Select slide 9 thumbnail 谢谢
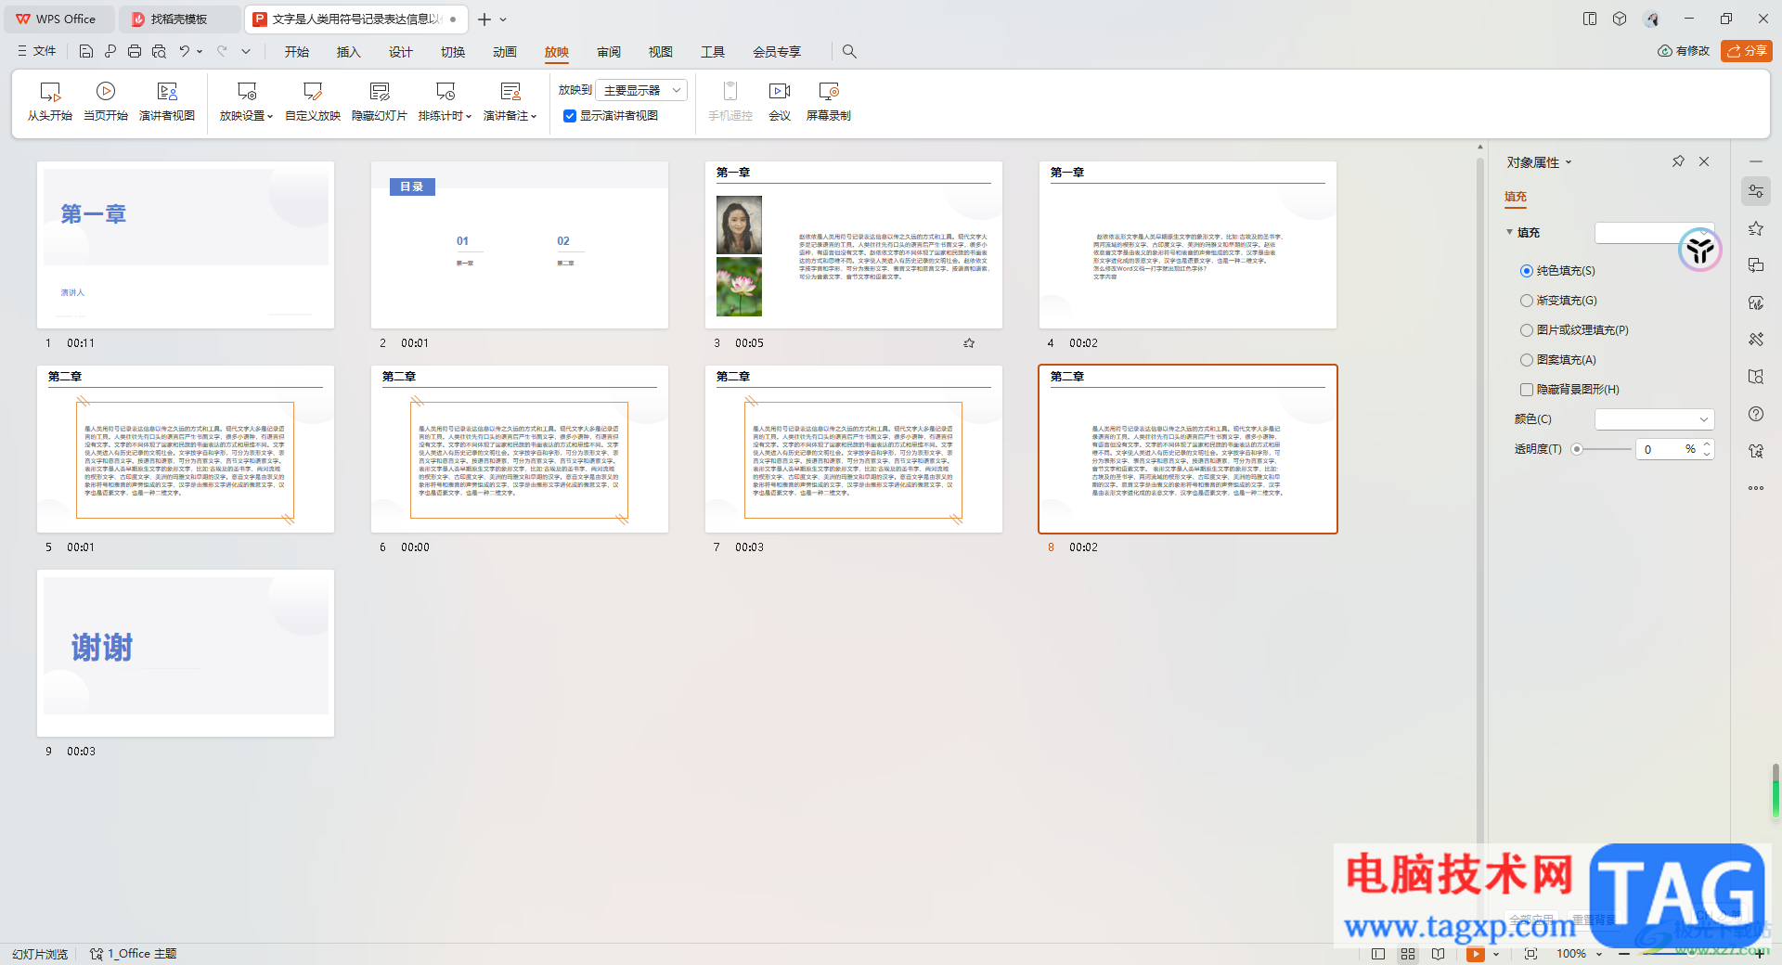The height and width of the screenshot is (965, 1782). click(186, 653)
